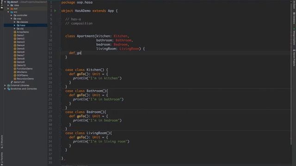
Task: Click the red LivingRoom type in Apartment constructor
Action: [129, 49]
